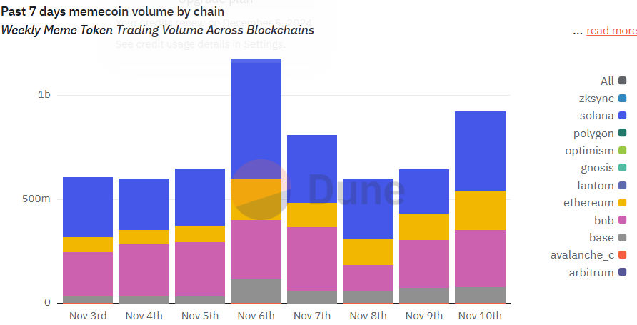The height and width of the screenshot is (325, 637).
Task: Toggle the avalanche_c legend color dot
Action: pyautogui.click(x=623, y=255)
